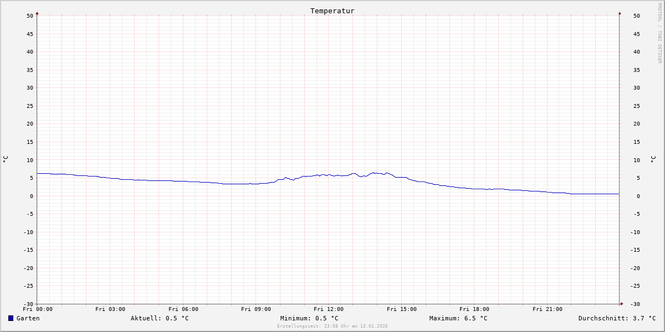
Task: Click the left axis 0 tick label
Action: pyautogui.click(x=32, y=196)
